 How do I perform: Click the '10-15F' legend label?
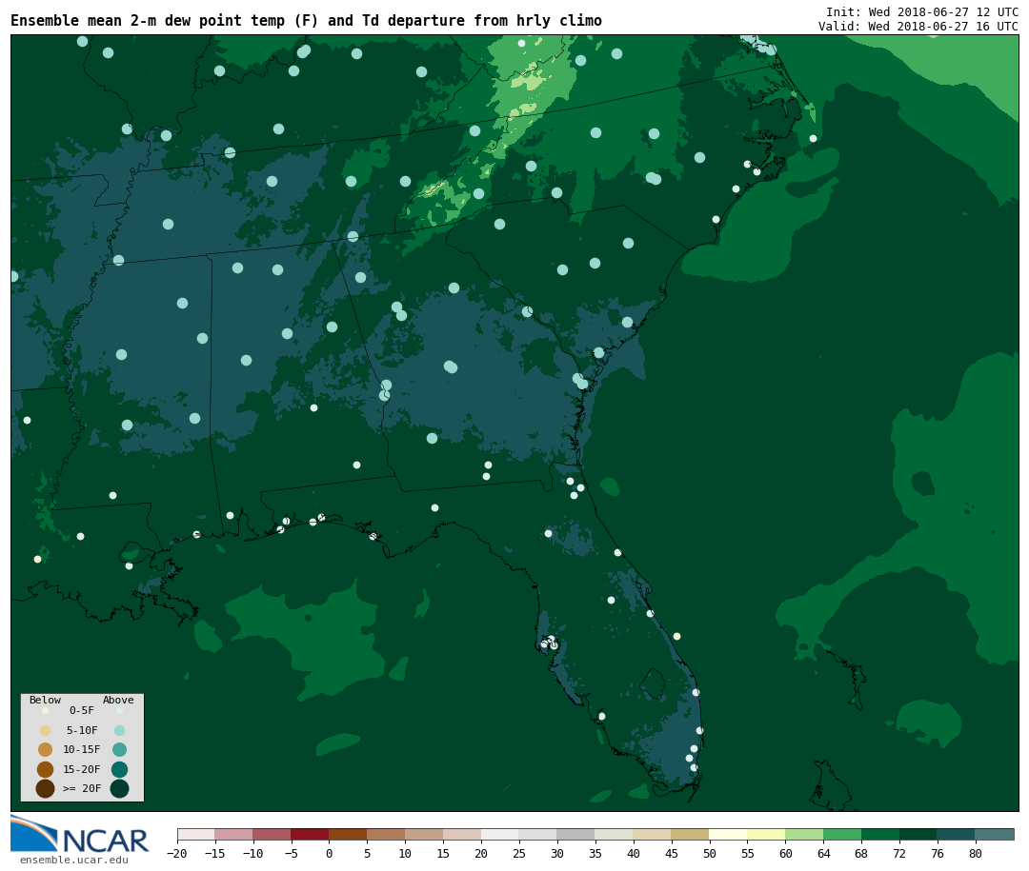pyautogui.click(x=82, y=749)
